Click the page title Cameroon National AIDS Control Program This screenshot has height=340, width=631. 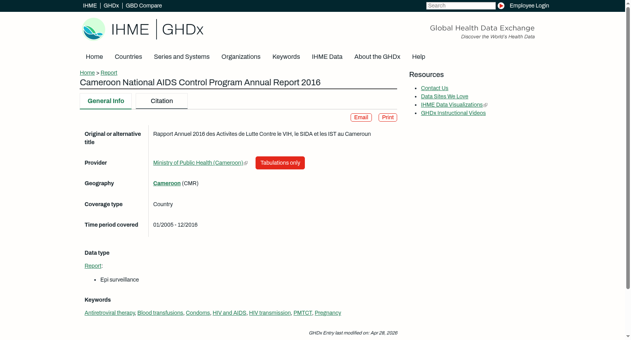coord(200,83)
